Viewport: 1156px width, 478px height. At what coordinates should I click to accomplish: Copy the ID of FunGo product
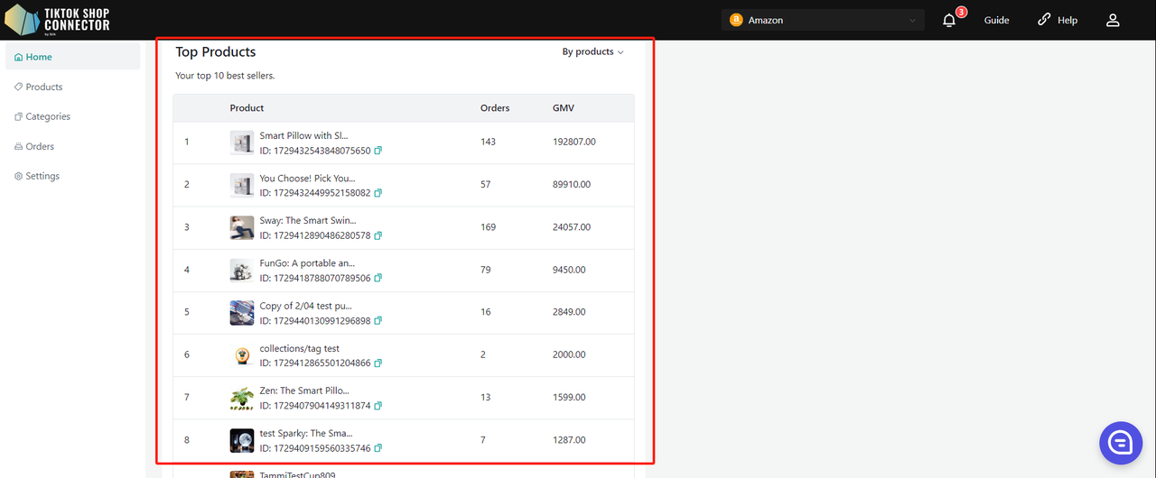pyautogui.click(x=378, y=279)
